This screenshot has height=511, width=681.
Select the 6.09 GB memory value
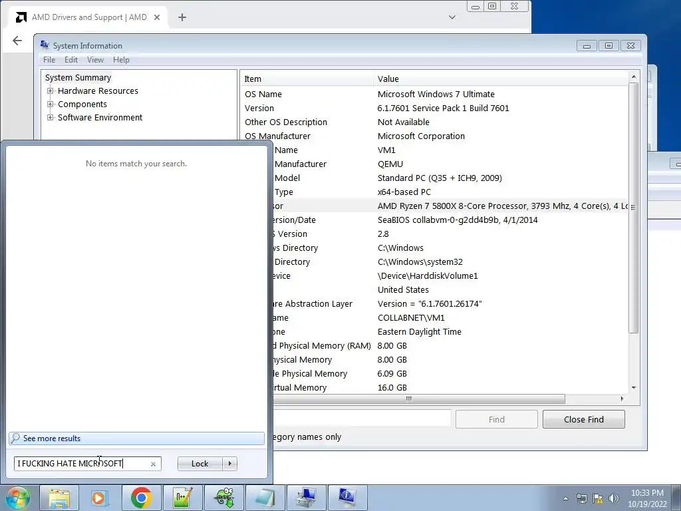pos(392,374)
